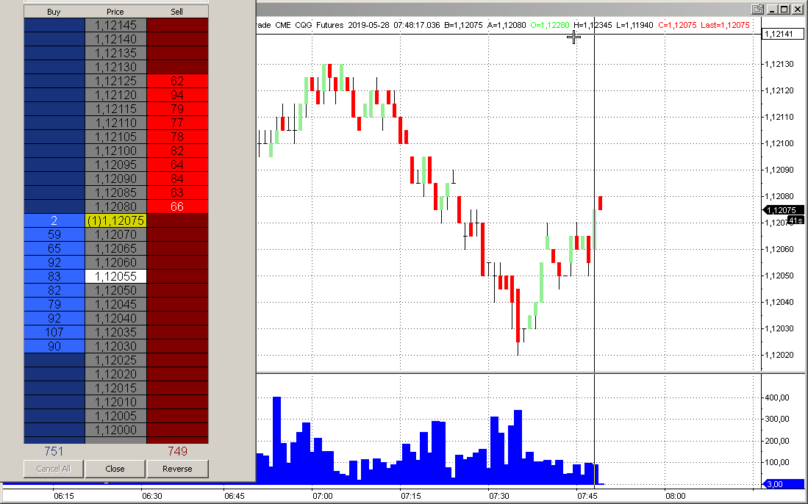808x504 pixels.
Task: Click the blue volume value label 3,00
Action: [x=782, y=484]
